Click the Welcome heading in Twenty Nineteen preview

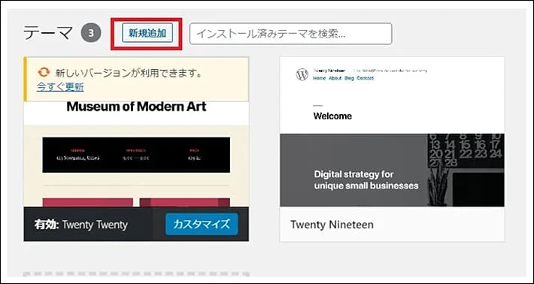point(332,116)
